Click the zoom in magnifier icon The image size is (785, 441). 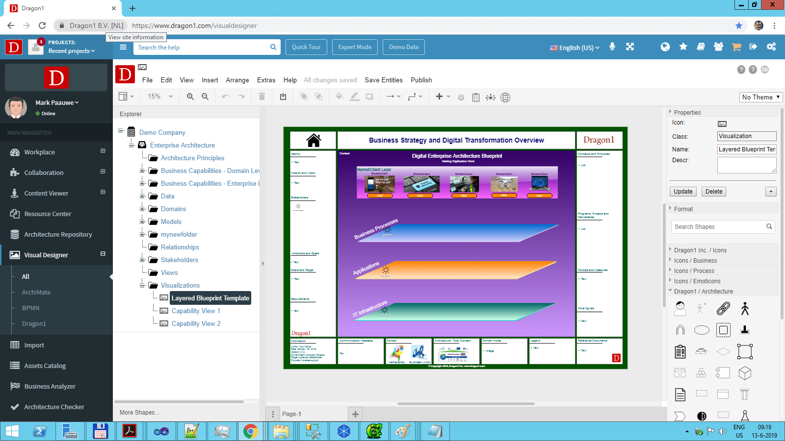click(x=190, y=97)
